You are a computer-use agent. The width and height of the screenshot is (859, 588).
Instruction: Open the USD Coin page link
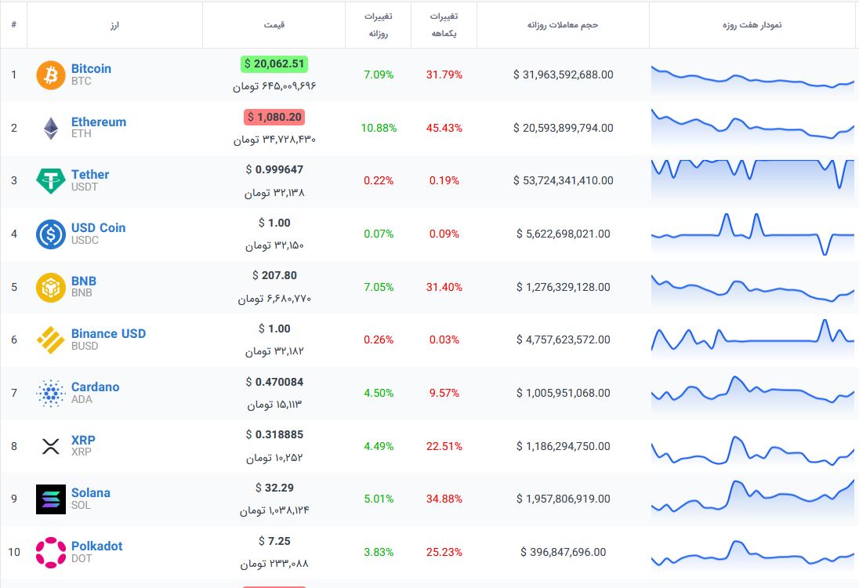click(x=98, y=227)
